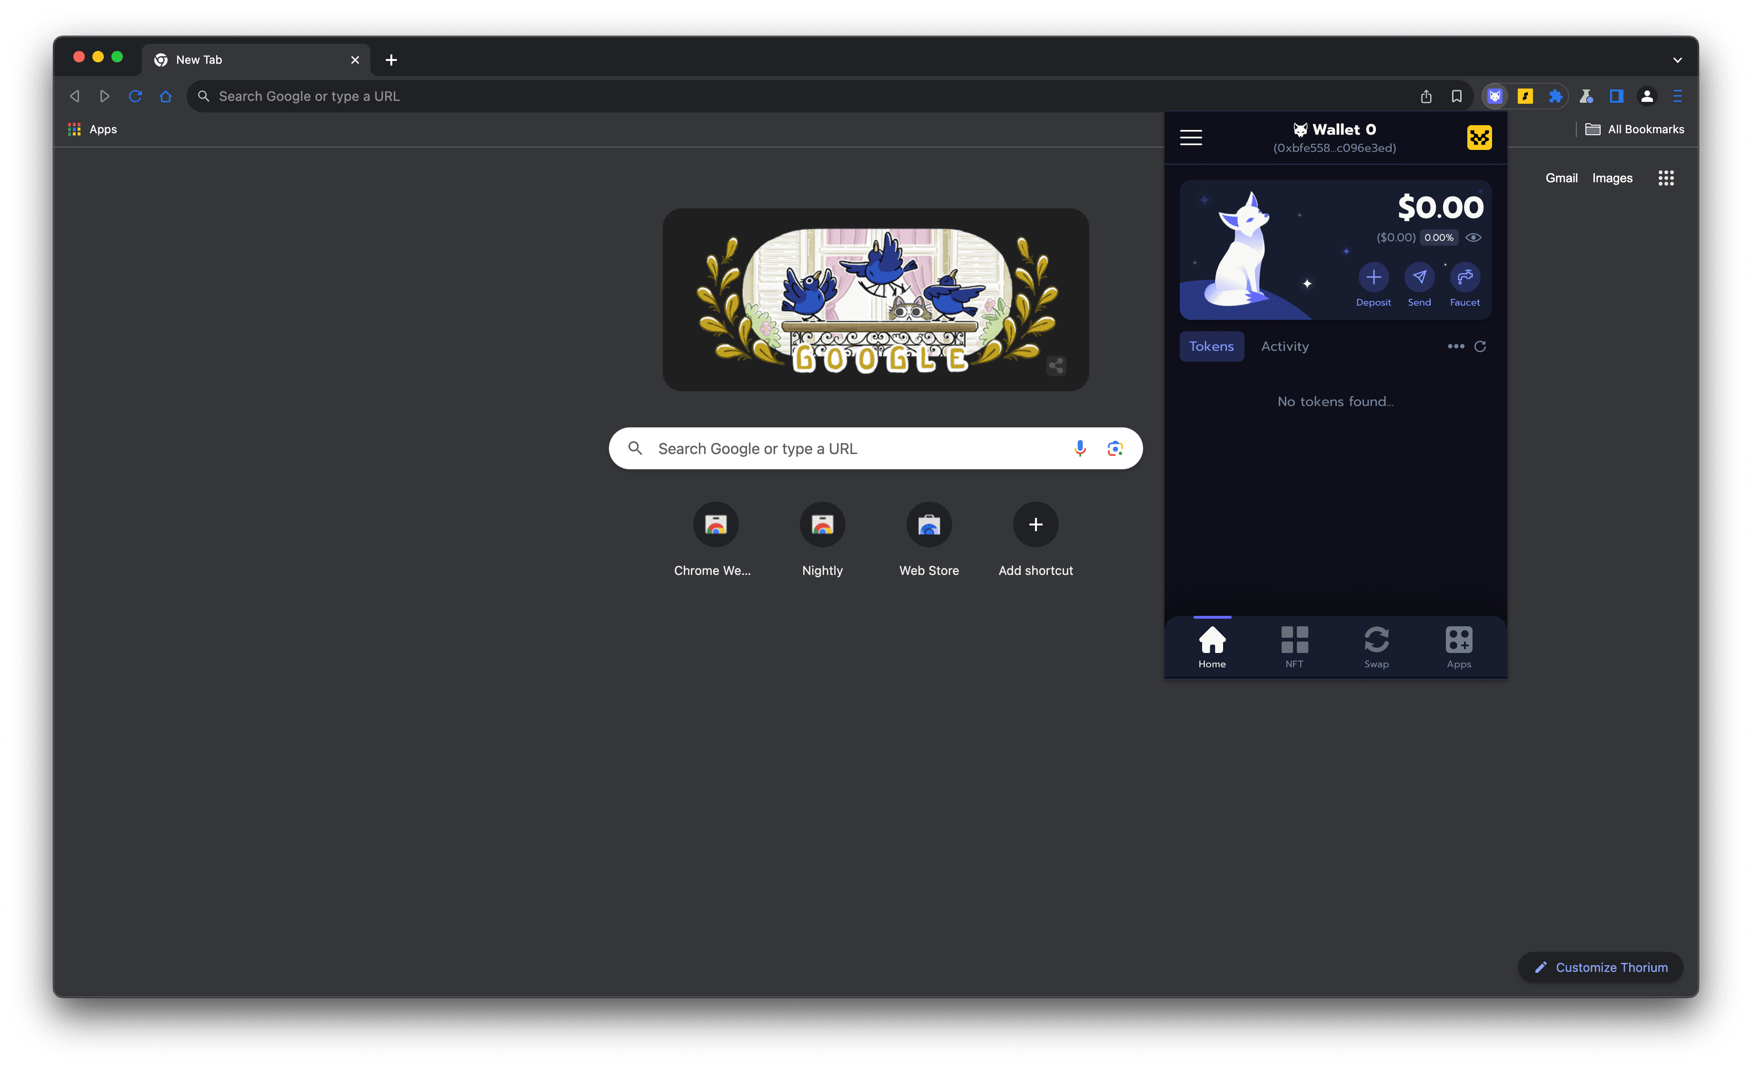
Task: Switch to the Activity tab
Action: point(1284,346)
